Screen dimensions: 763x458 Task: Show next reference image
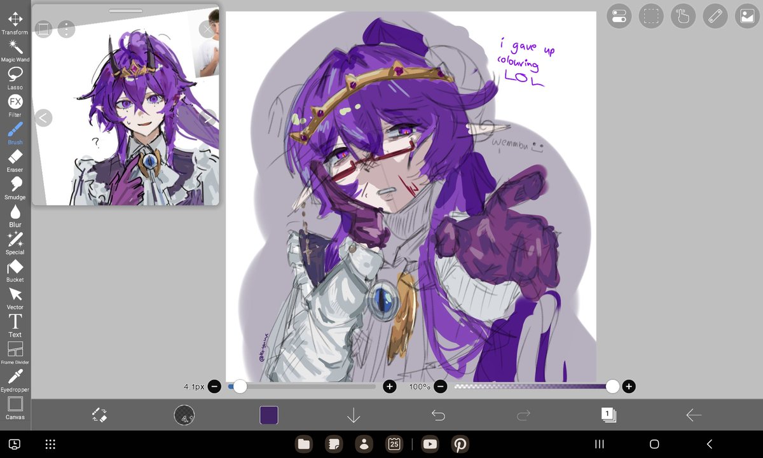pos(209,118)
